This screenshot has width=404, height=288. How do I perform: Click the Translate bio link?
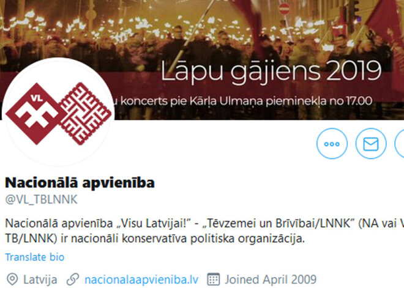pos(34,257)
